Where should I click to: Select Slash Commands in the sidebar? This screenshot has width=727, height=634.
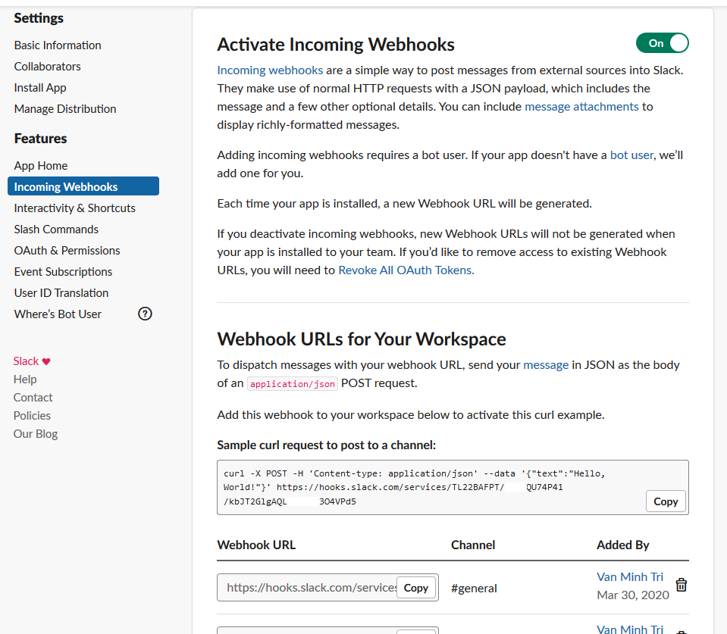56,229
